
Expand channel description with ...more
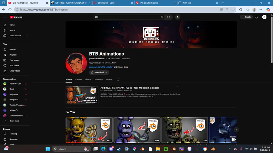pos(113,63)
